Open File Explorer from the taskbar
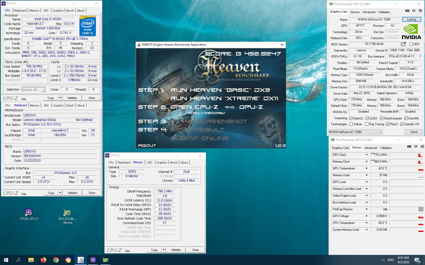The height and width of the screenshot is (265, 425). click(31, 260)
